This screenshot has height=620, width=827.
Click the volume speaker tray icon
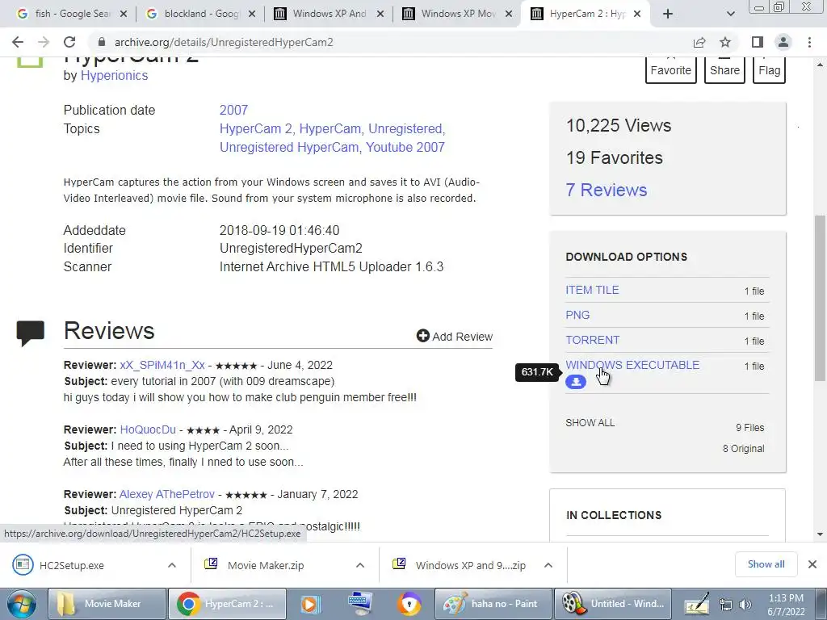(x=745, y=605)
